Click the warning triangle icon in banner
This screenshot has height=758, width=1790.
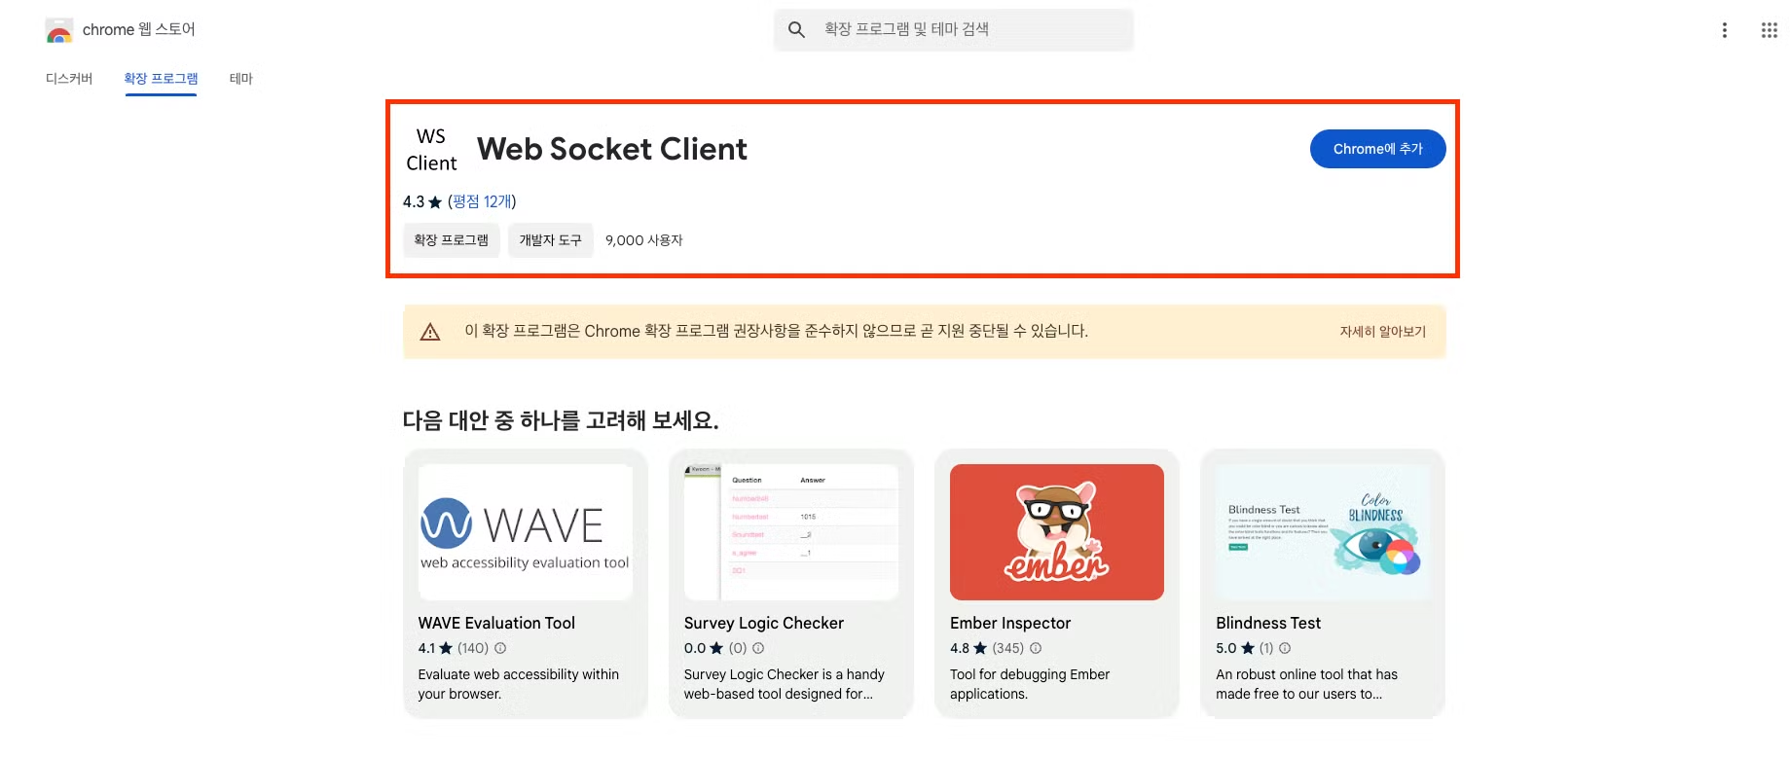tap(429, 332)
